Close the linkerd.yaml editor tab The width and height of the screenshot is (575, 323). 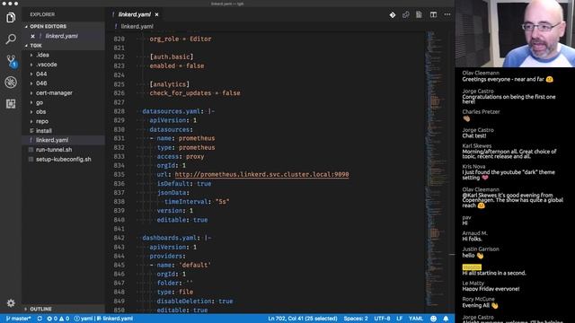pyautogui.click(x=156, y=14)
